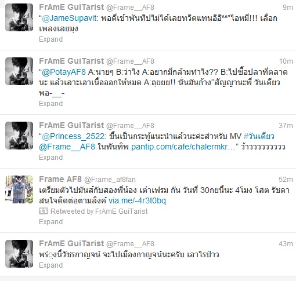Image resolution: width=296 pixels, height=281 pixels.
Task: Open the @Frame_af8fan username
Action: coord(110,180)
